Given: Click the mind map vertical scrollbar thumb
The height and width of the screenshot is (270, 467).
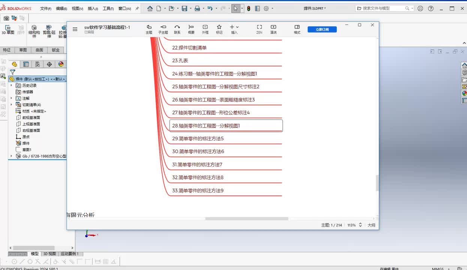Looking at the screenshot, I should pyautogui.click(x=377, y=183).
